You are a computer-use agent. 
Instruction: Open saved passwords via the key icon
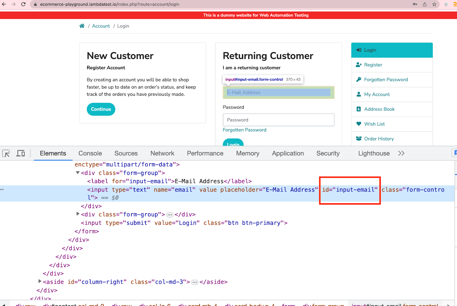click(x=415, y=4)
